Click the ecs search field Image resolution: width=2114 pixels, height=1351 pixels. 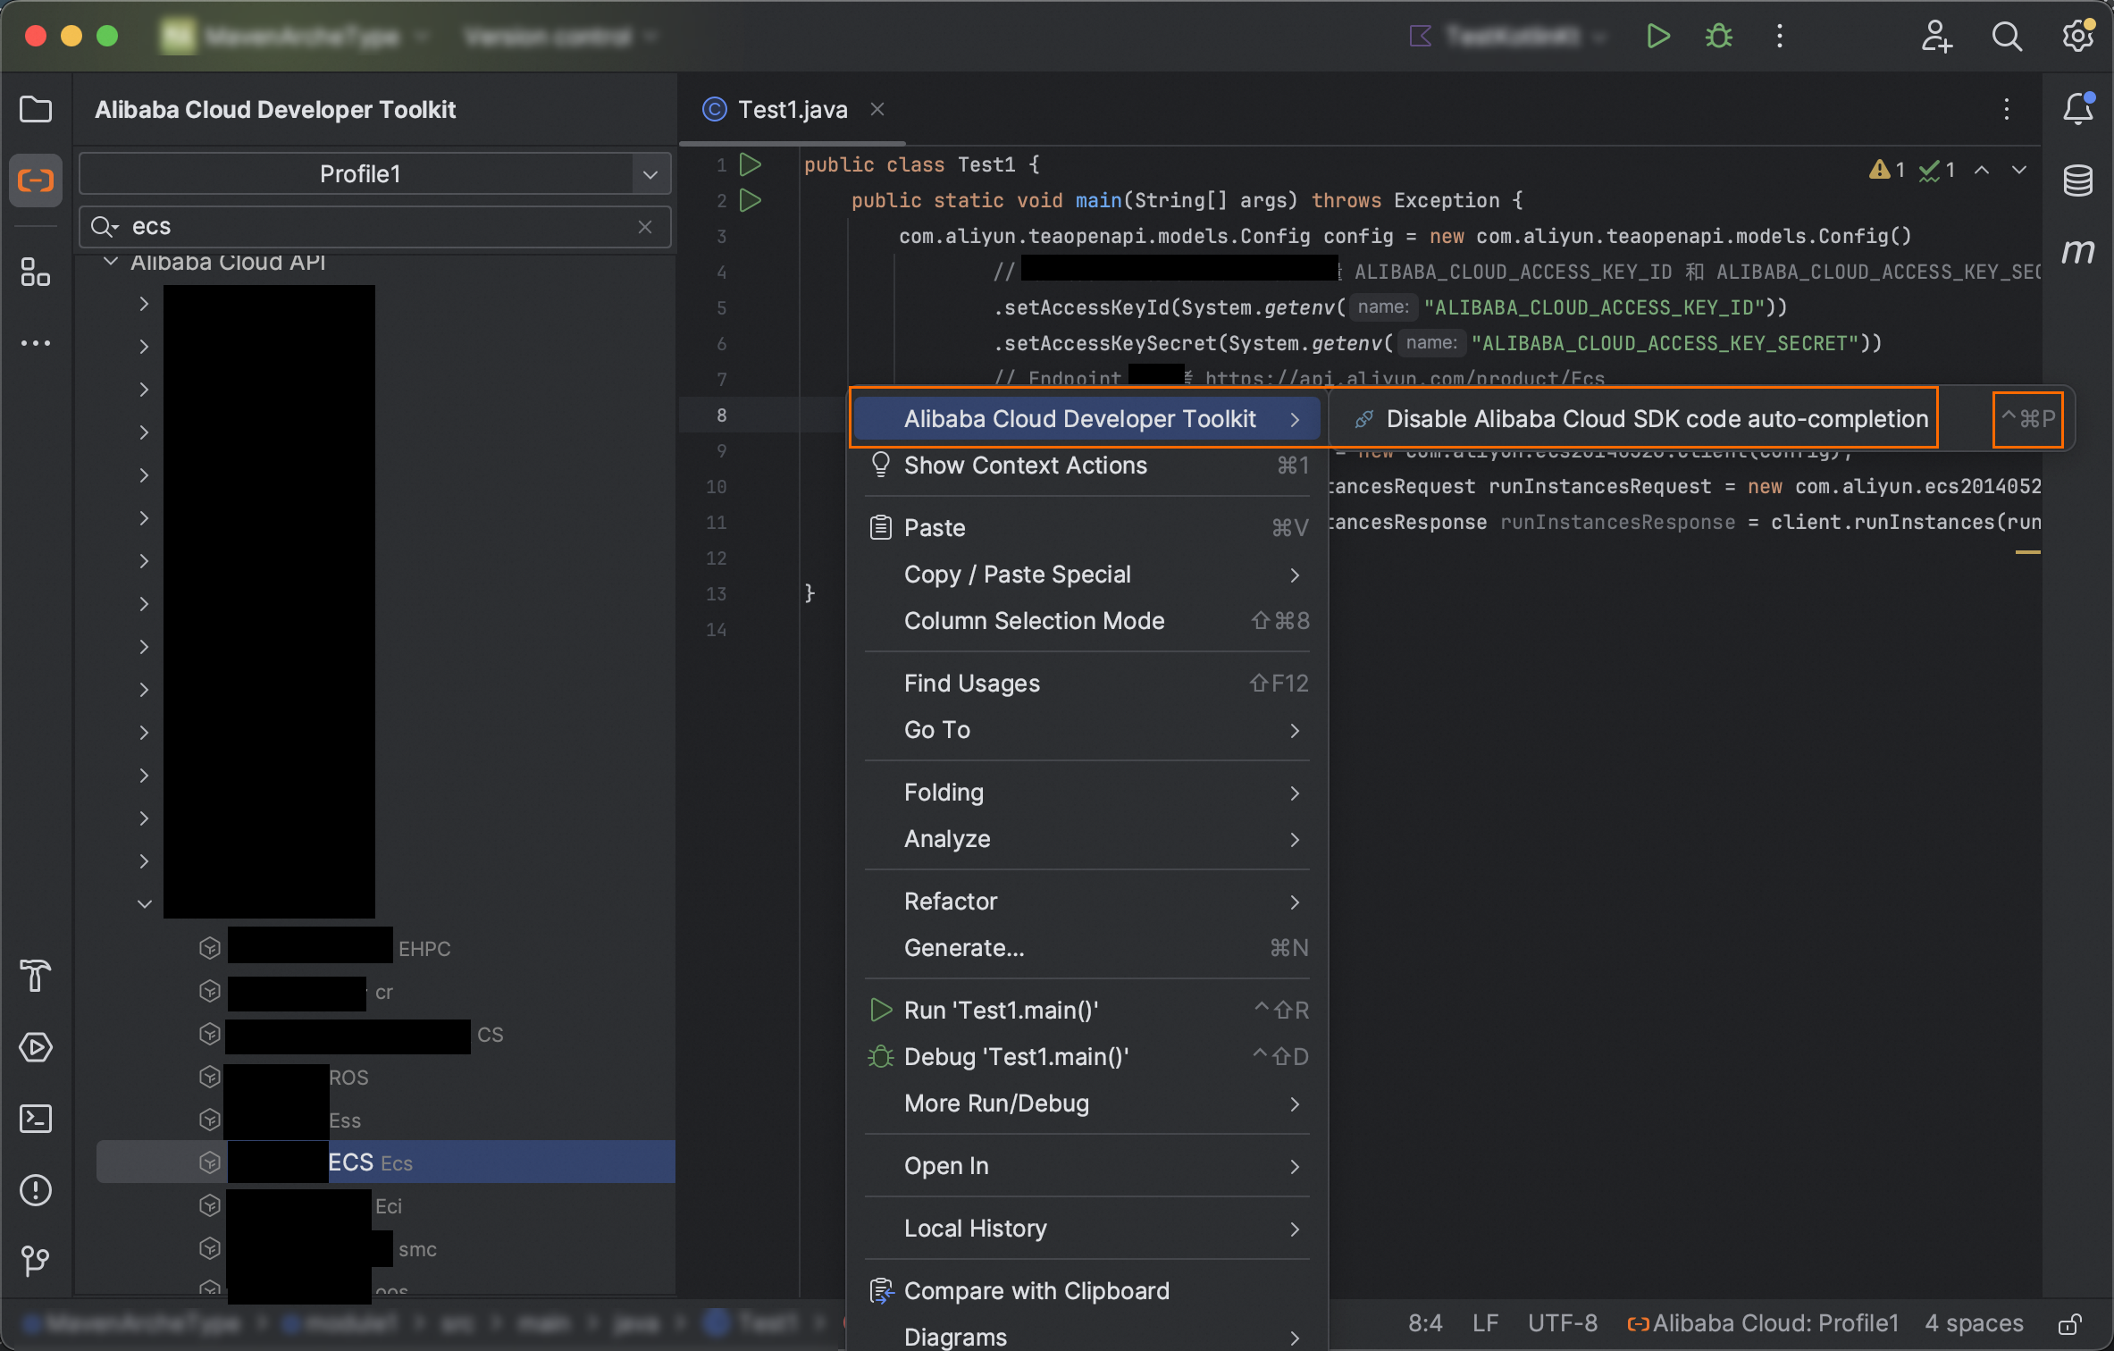pos(375,227)
